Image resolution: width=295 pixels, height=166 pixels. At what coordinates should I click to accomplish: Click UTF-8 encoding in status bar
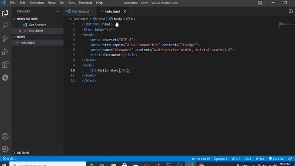236,159
